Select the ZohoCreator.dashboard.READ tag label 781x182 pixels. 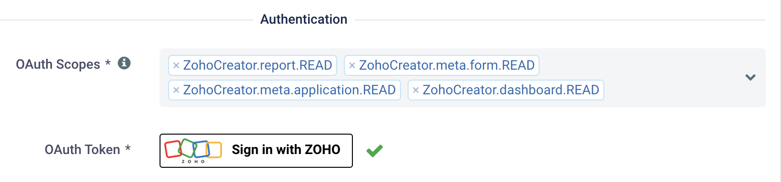pyautogui.click(x=511, y=90)
